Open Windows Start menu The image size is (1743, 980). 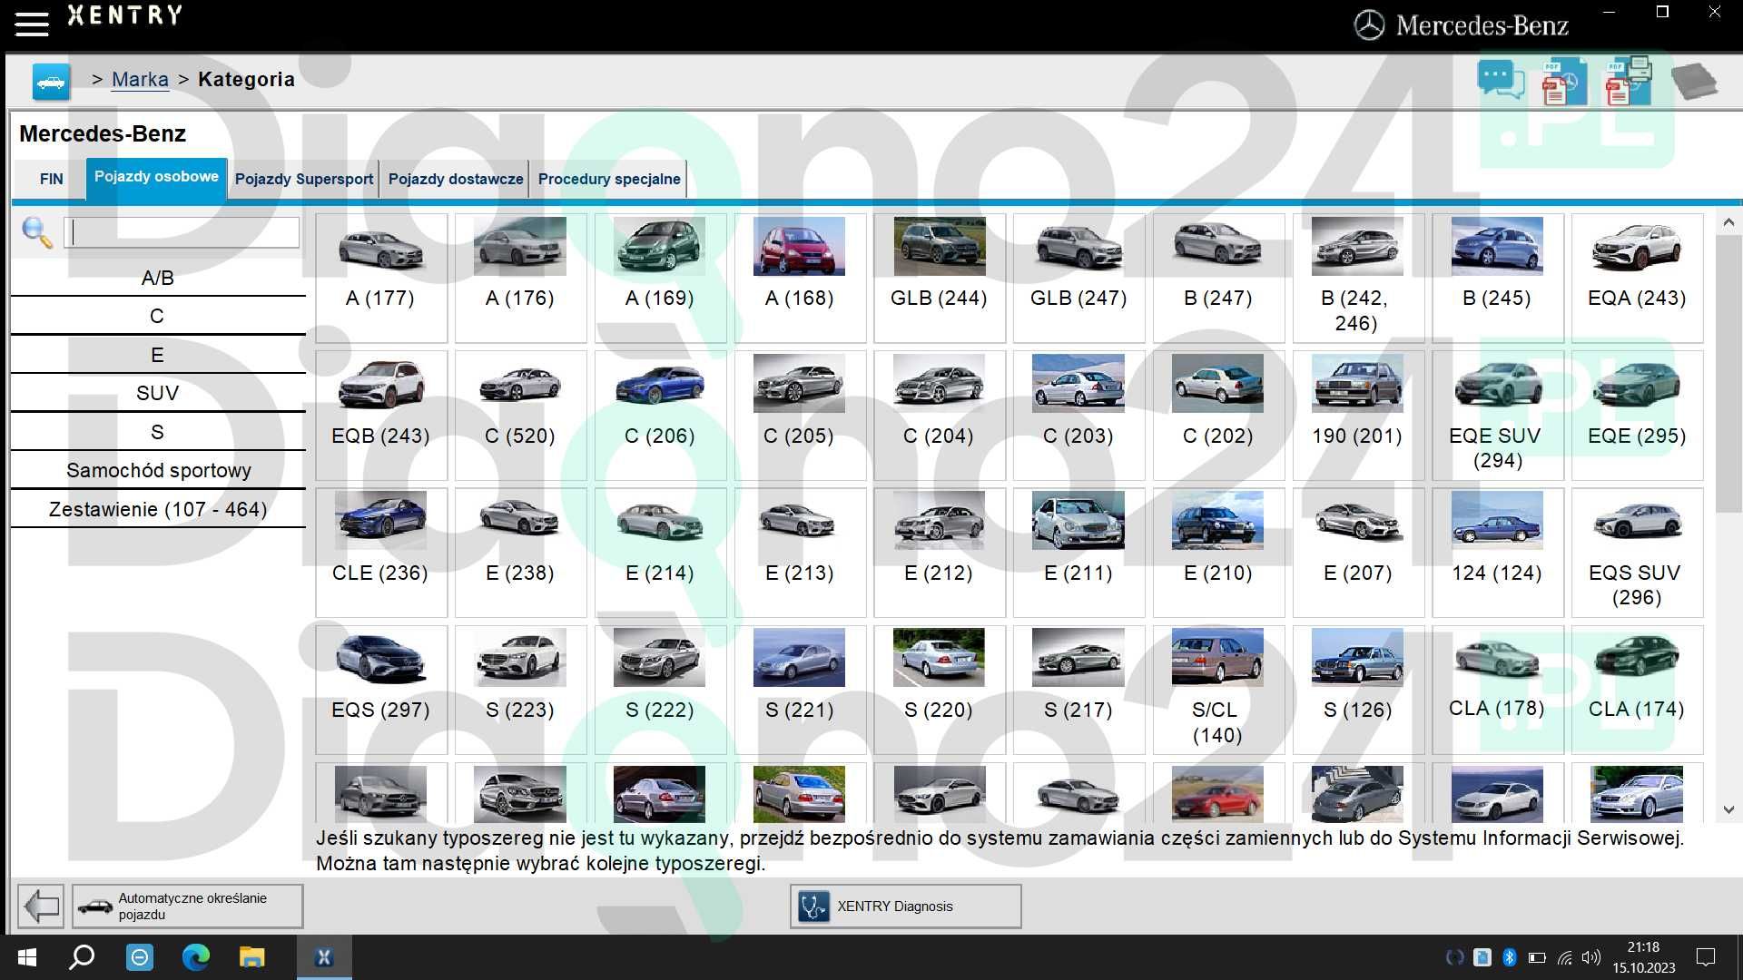pyautogui.click(x=27, y=957)
